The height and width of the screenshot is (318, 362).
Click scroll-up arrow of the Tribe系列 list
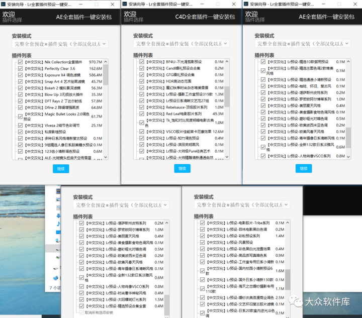coord(288,223)
